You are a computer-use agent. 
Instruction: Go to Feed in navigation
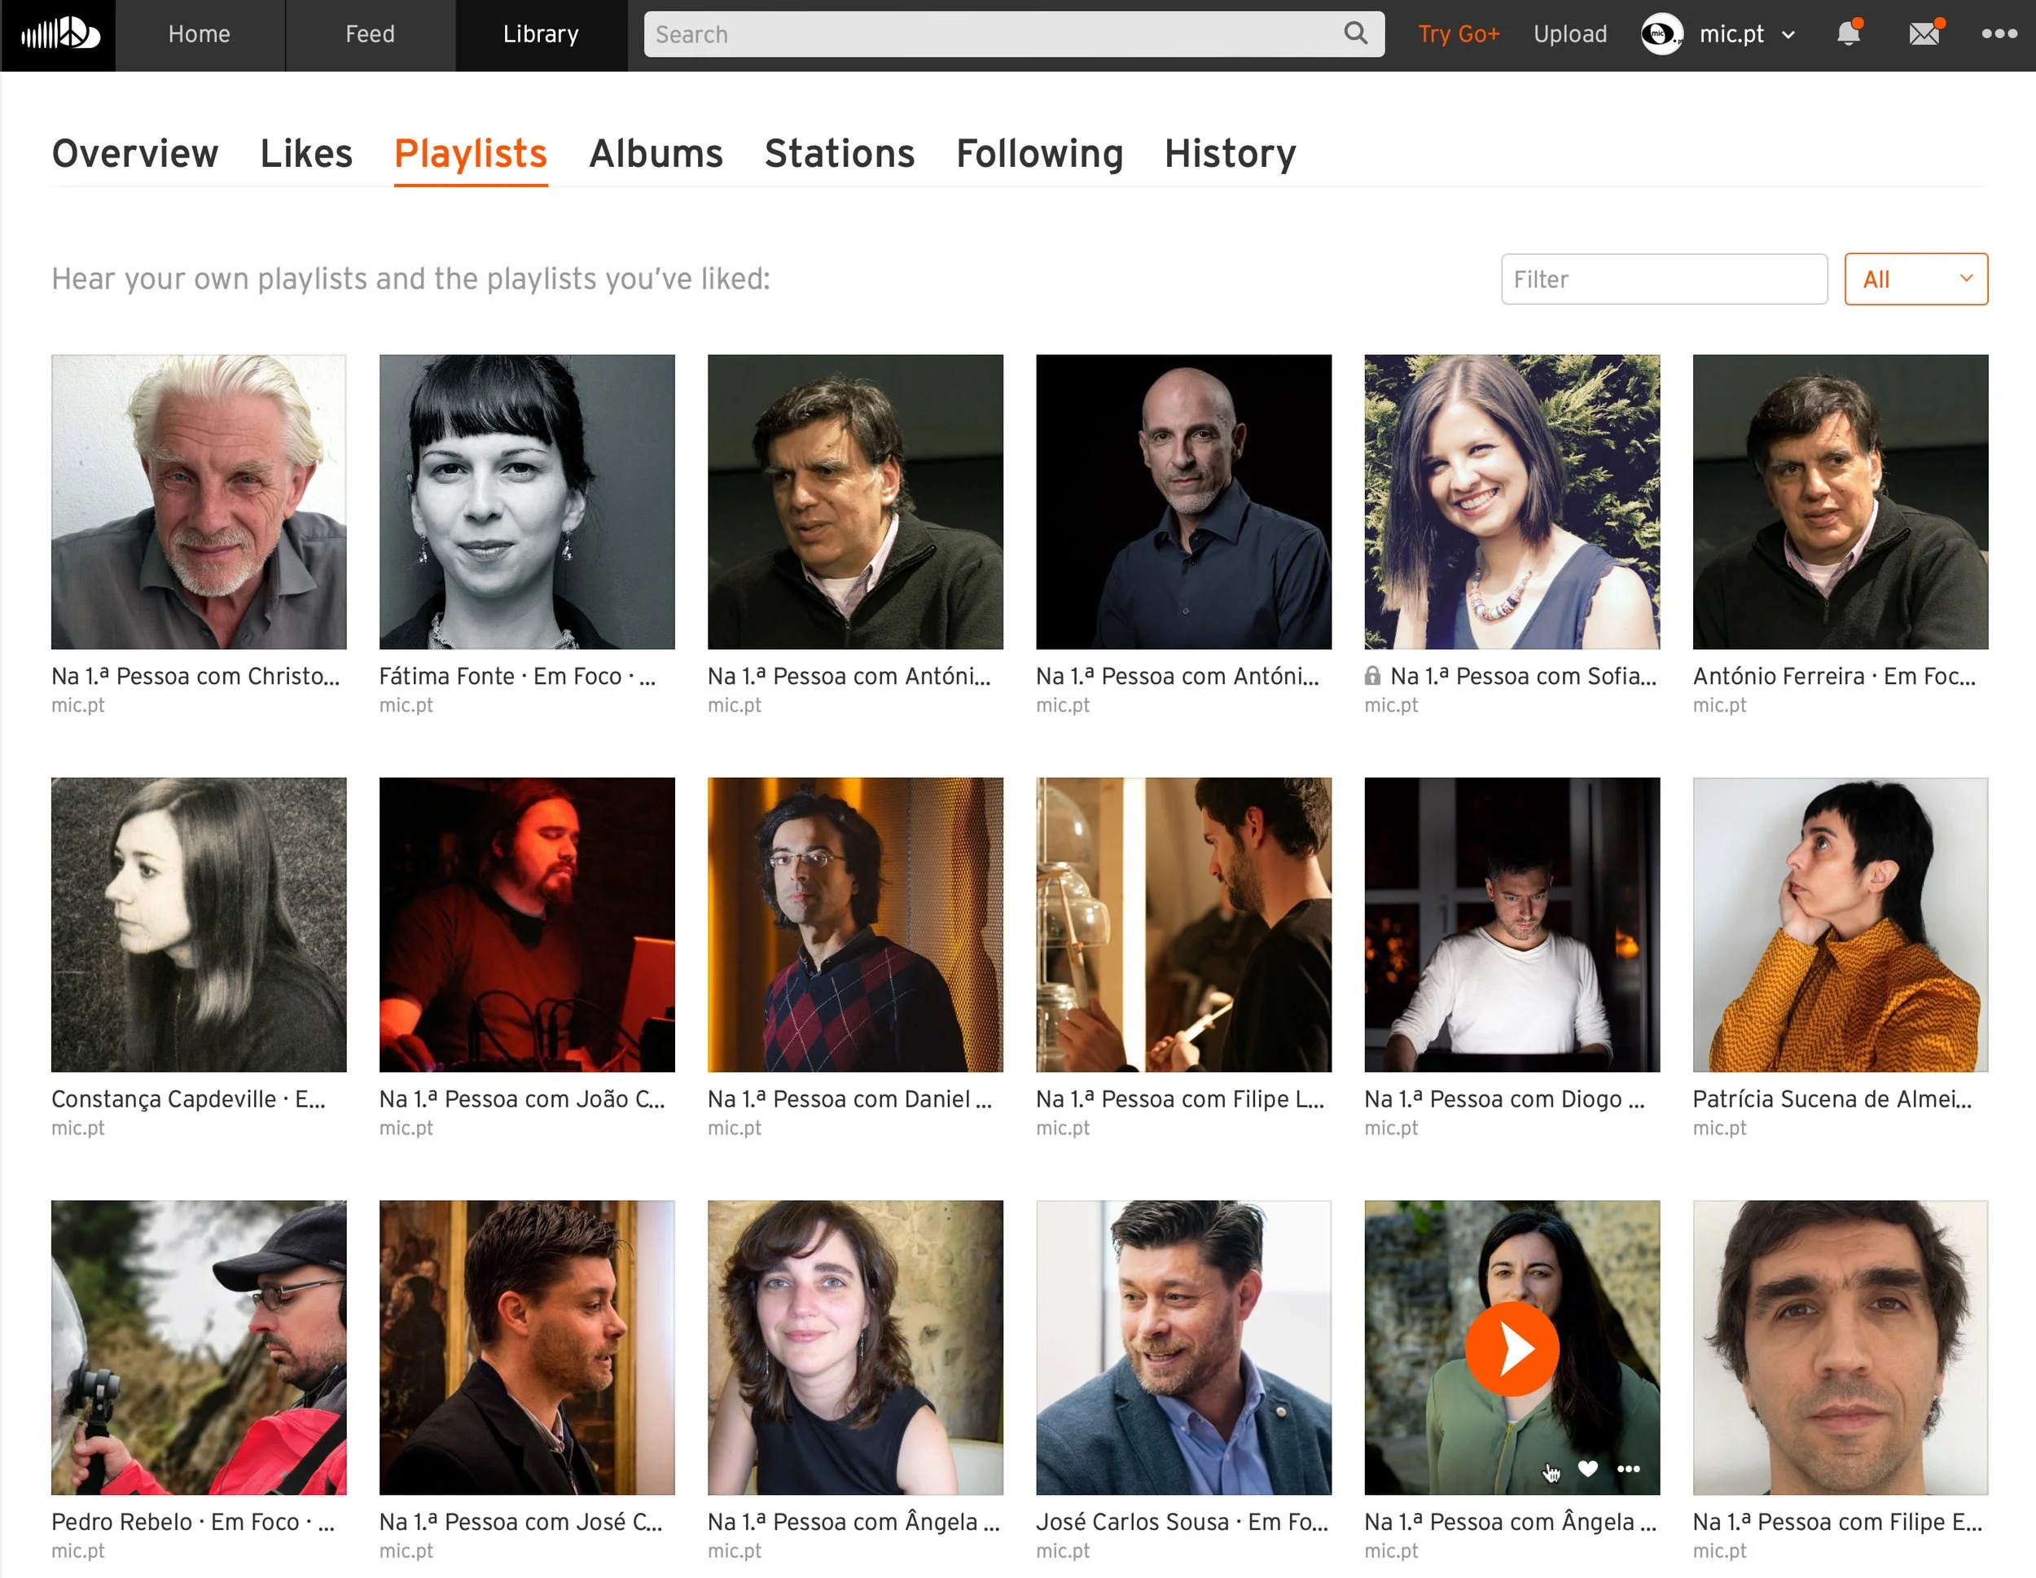click(369, 34)
